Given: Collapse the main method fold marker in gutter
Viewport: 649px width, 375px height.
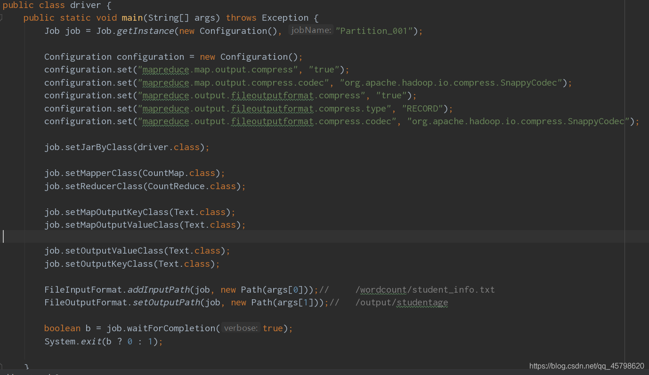Looking at the screenshot, I should [1, 18].
